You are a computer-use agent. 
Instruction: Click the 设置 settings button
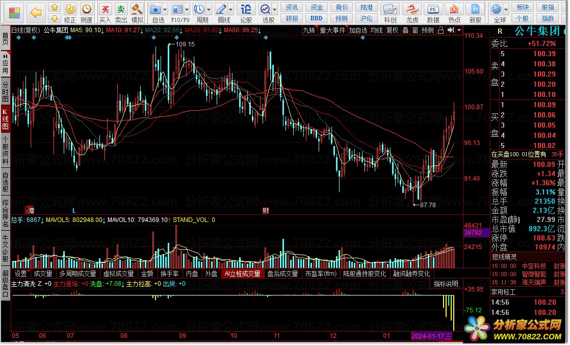(x=21, y=274)
